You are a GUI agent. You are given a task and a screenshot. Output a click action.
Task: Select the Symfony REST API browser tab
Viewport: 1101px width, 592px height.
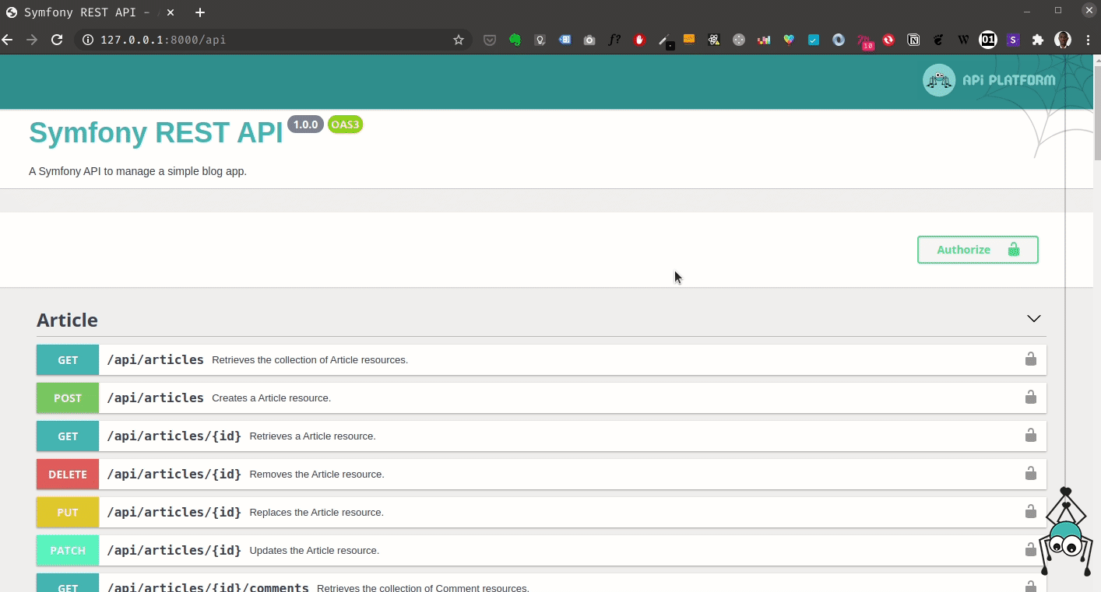pyautogui.click(x=86, y=12)
